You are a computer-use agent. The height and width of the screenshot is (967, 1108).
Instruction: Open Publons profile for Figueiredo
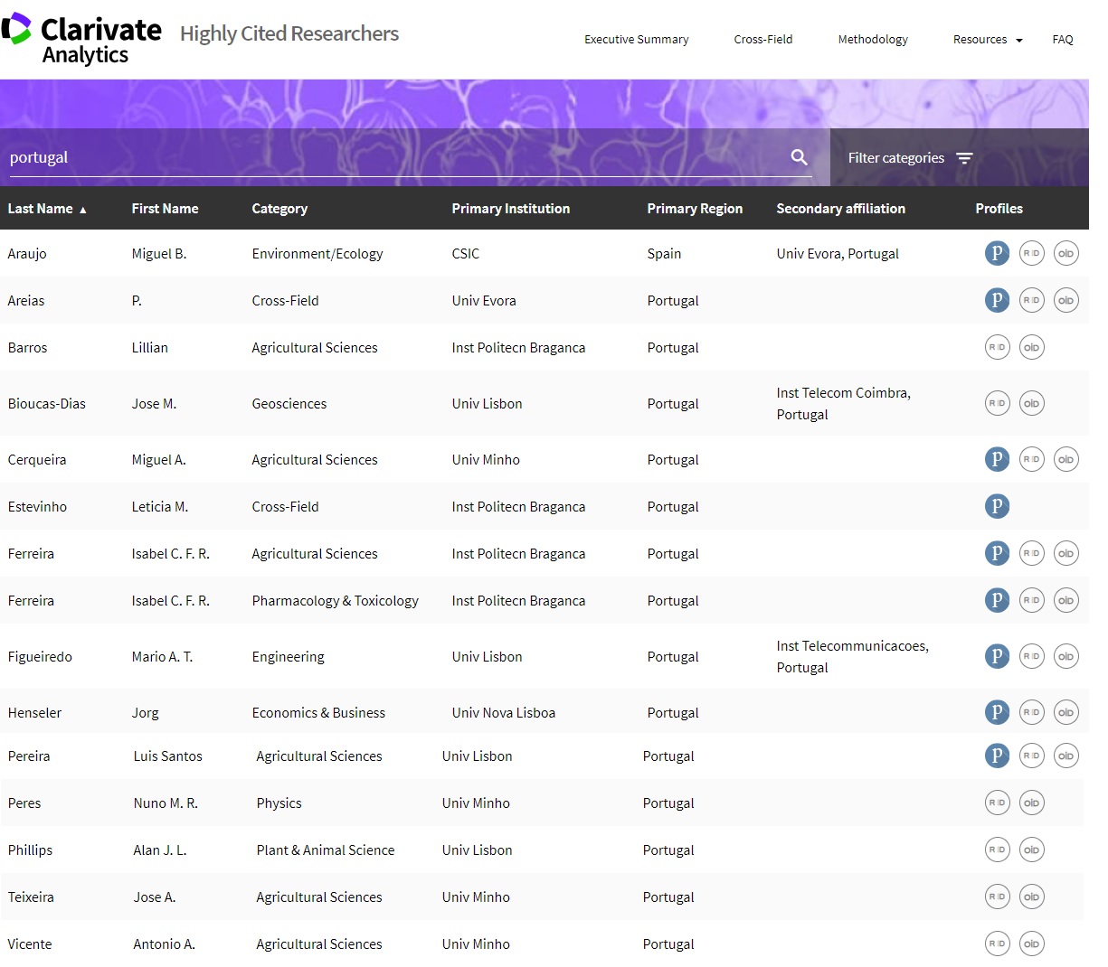(996, 656)
